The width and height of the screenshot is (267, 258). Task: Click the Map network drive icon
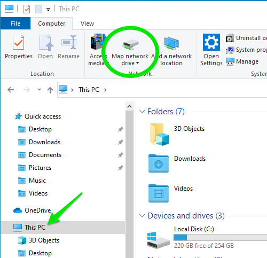pyautogui.click(x=130, y=44)
